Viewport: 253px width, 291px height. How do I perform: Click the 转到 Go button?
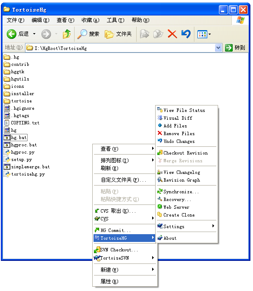(x=235, y=48)
